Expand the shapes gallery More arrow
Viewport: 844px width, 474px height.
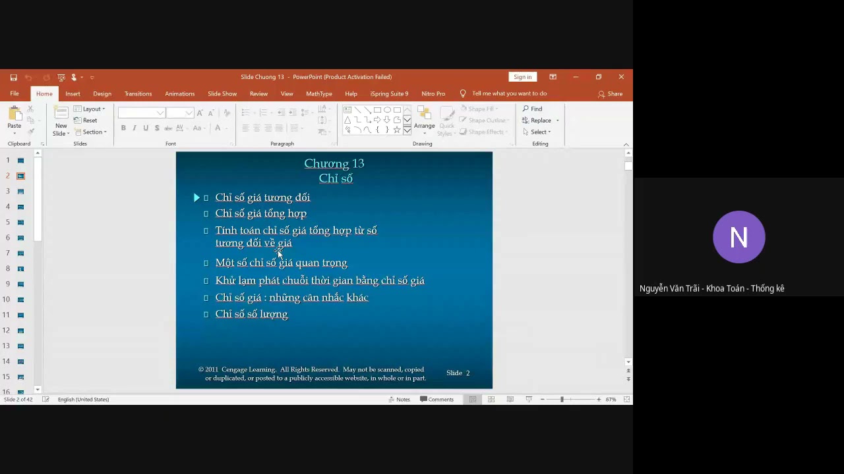(x=407, y=130)
